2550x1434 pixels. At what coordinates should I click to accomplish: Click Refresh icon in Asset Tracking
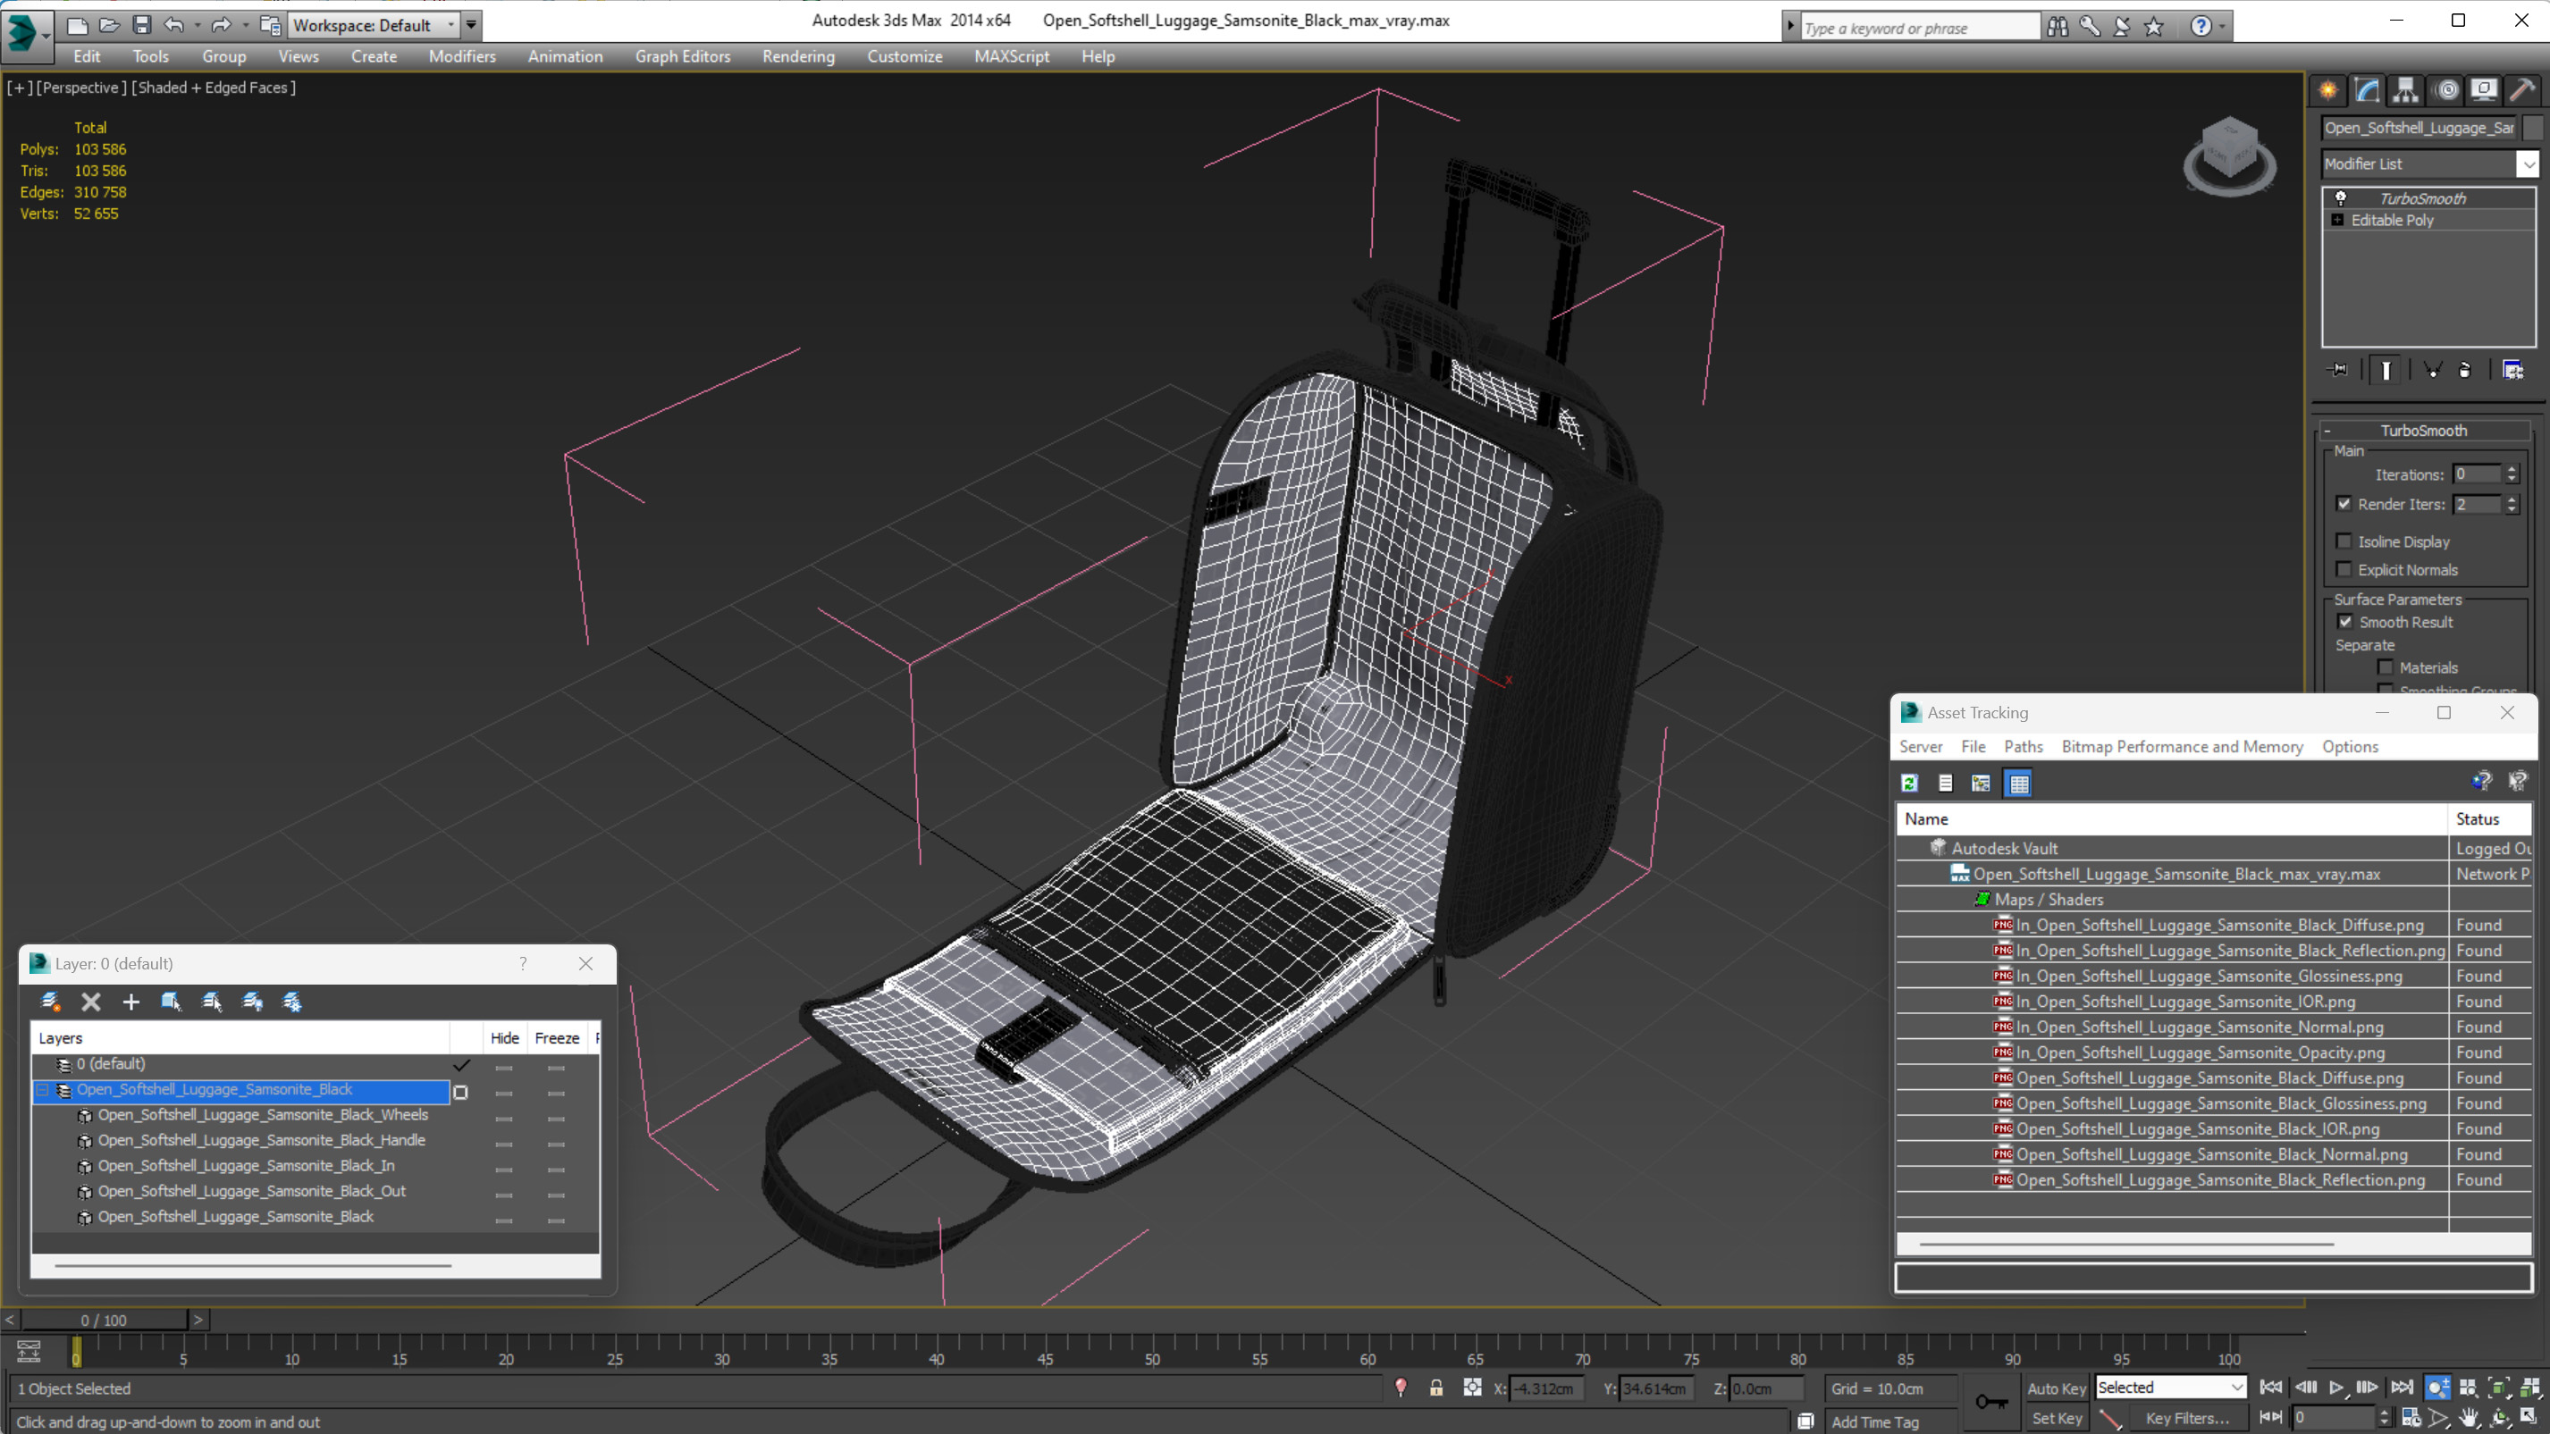tap(1909, 783)
